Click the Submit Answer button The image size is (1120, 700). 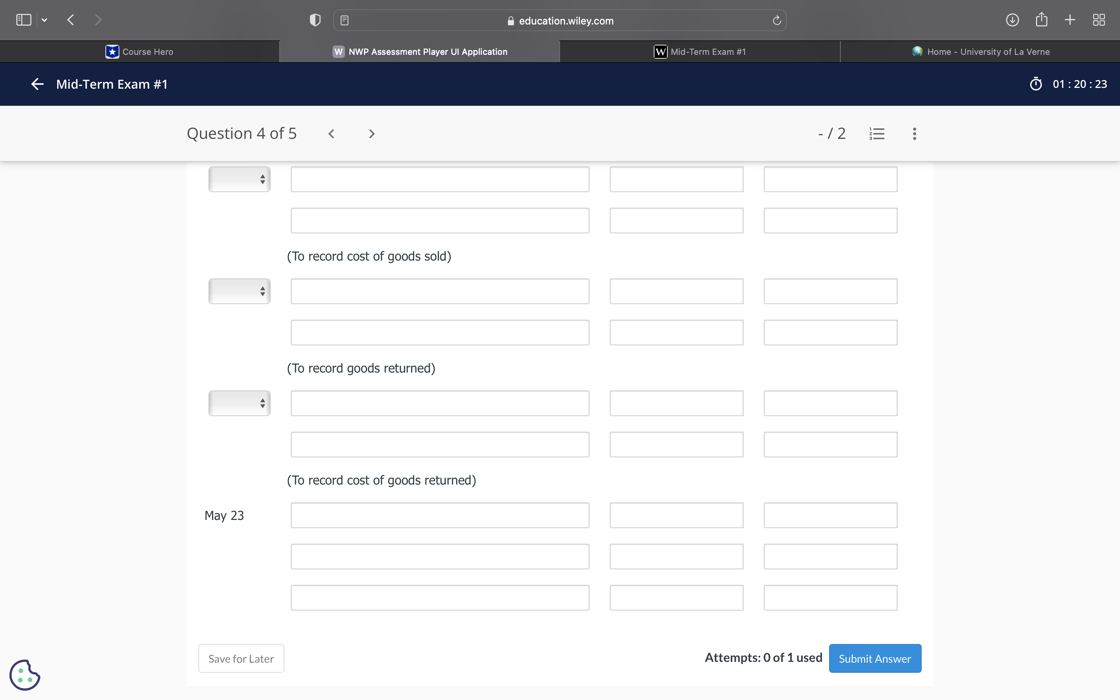[x=875, y=658]
